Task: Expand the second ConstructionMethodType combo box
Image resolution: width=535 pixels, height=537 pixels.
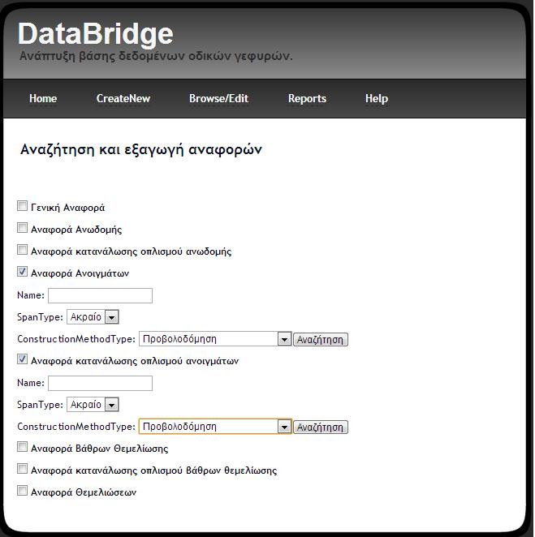Action: click(x=215, y=427)
